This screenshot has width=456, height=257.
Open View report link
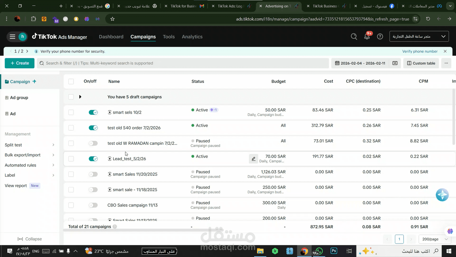pyautogui.click(x=16, y=186)
